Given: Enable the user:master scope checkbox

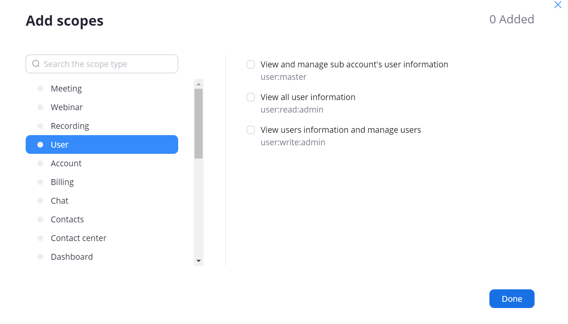Looking at the screenshot, I should pyautogui.click(x=251, y=65).
